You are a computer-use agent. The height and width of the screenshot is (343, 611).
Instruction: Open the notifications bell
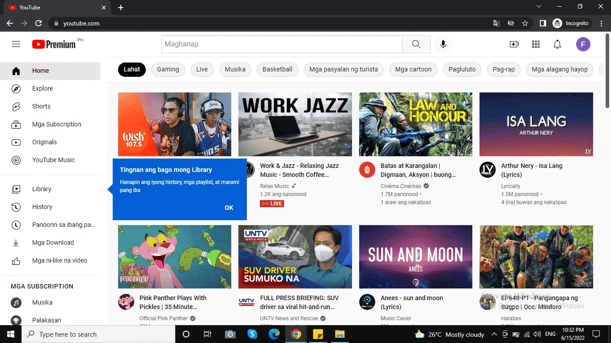pyautogui.click(x=557, y=44)
